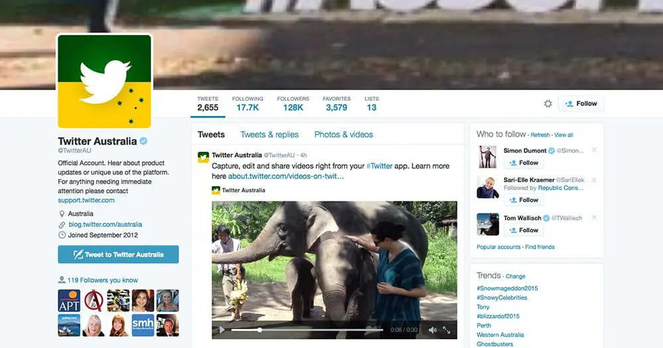Follow Tom Wallisch
Image resolution: width=663 pixels, height=348 pixels.
coord(524,230)
